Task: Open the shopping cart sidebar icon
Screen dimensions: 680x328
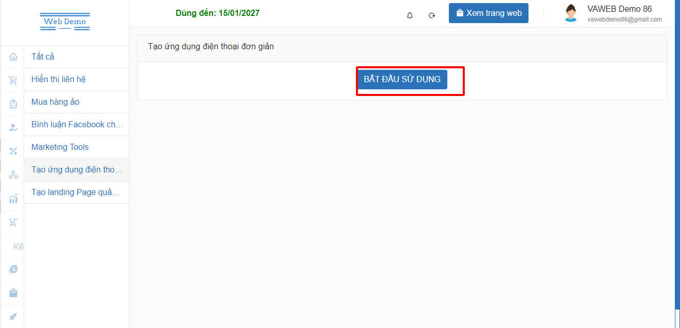Action: click(x=13, y=81)
